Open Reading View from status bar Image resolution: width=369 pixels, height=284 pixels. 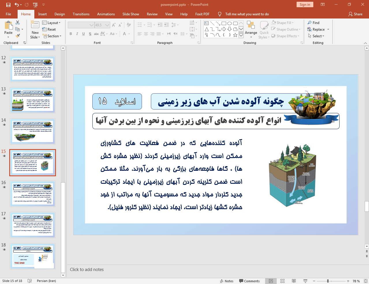294,281
